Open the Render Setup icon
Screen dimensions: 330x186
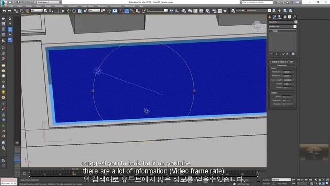point(214,11)
